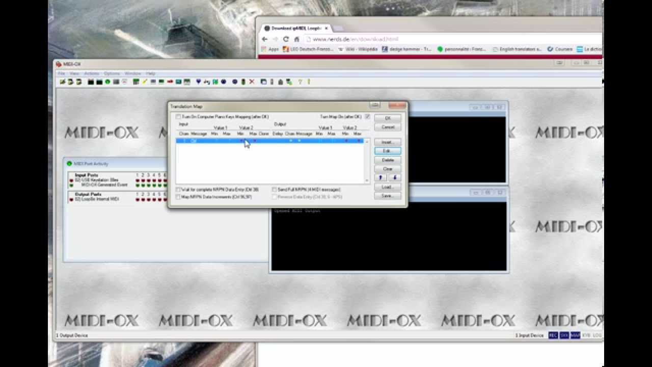652x367 pixels.
Task: Reload the page in the browser
Action: click(286, 39)
